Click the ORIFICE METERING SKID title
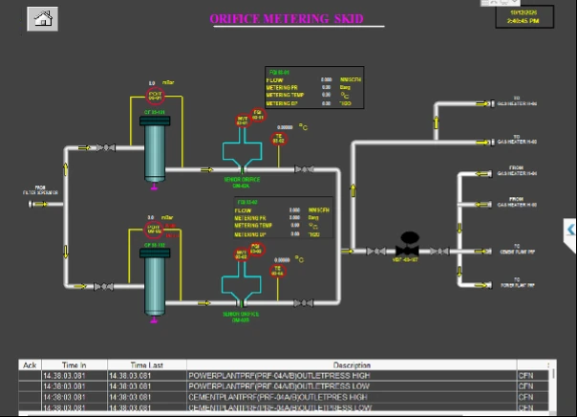The height and width of the screenshot is (417, 577). point(287,19)
